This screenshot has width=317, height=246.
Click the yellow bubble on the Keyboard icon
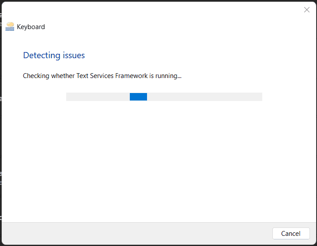tap(10, 24)
